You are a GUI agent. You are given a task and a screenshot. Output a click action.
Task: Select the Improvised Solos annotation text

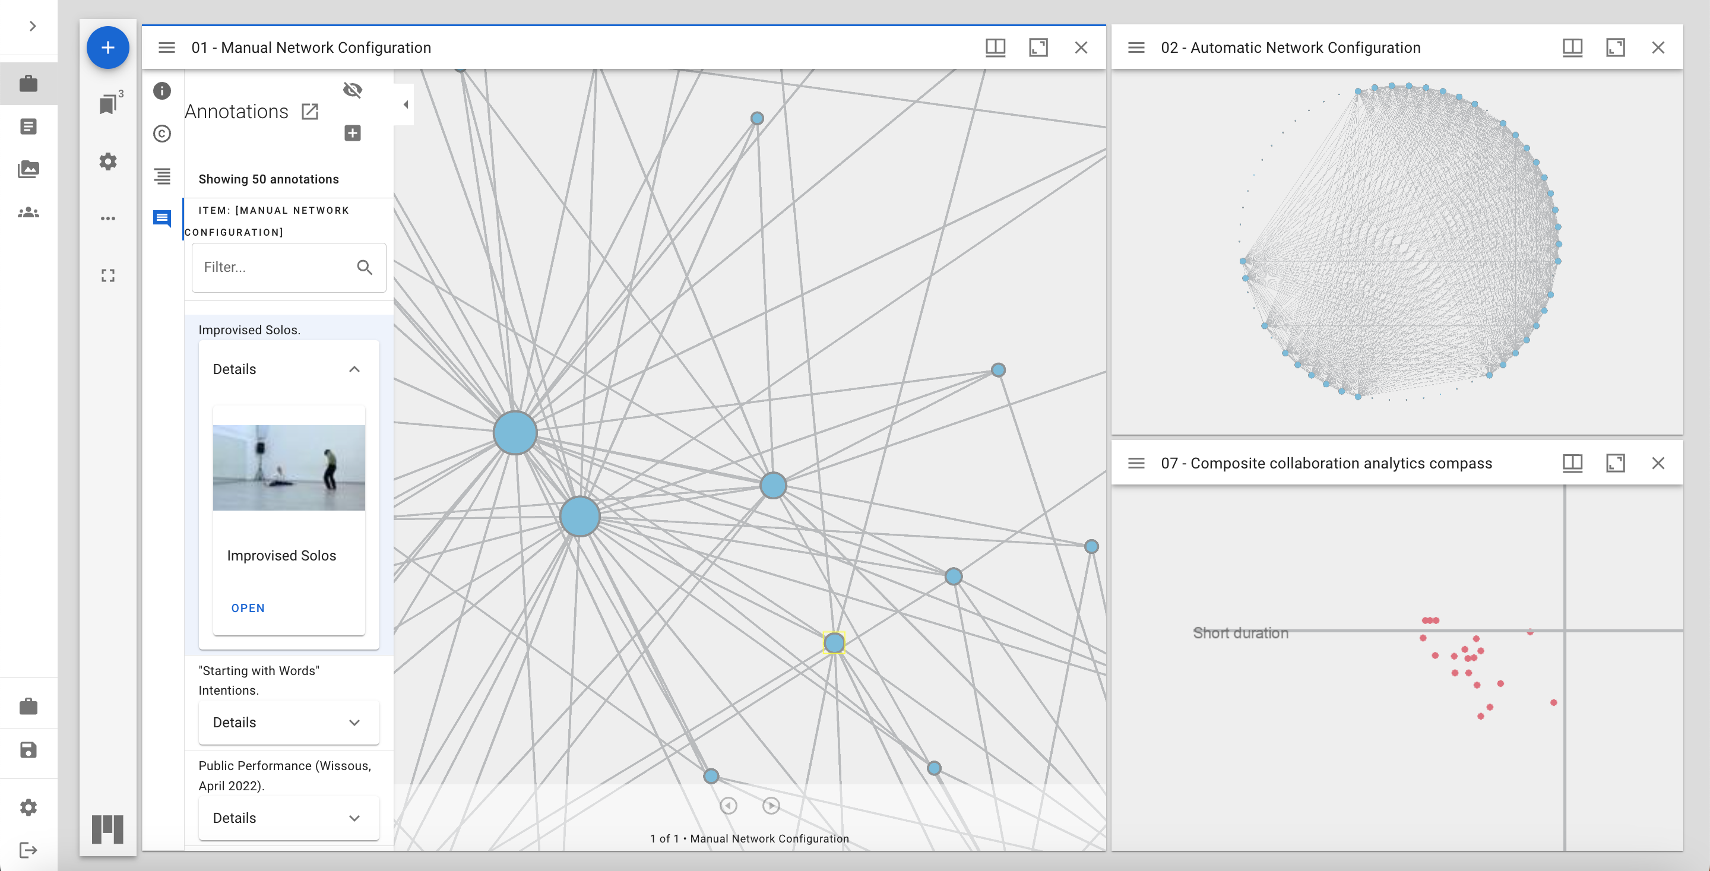pos(249,330)
